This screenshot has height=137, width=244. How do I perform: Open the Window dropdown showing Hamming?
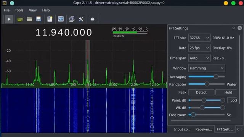[206, 68]
